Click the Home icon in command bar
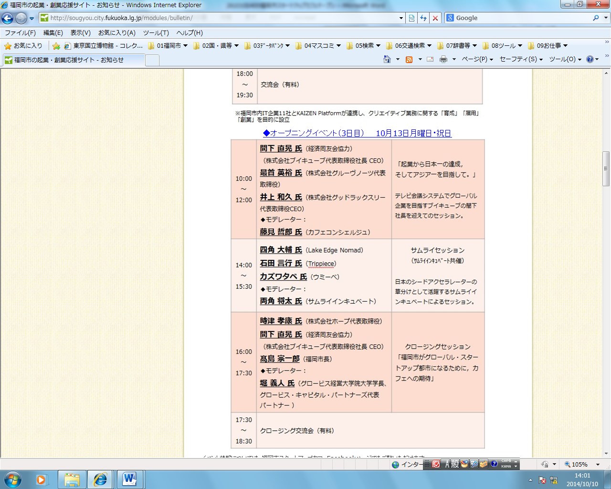611x489 pixels. click(387, 59)
